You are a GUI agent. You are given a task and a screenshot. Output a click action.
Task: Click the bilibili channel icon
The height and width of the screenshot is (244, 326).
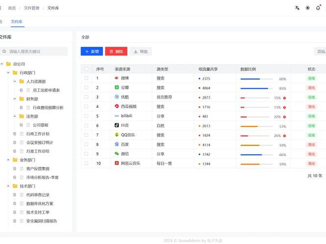pyautogui.click(x=117, y=116)
